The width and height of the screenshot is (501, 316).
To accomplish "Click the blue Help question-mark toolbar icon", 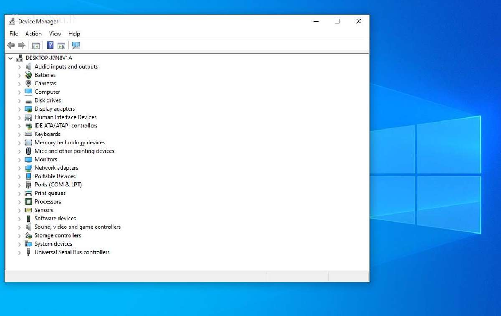I will (50, 45).
